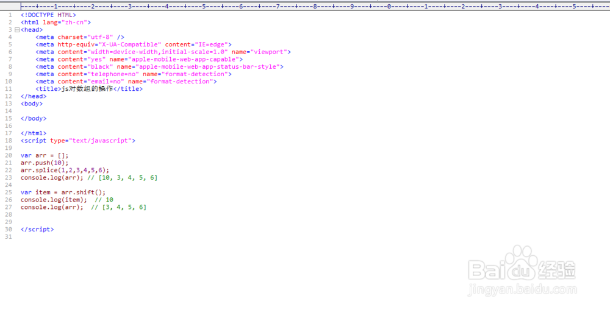This screenshot has height=310, width=610.
Task: Click the arr.splice(1,2,3,4,5,6) line
Action: click(x=65, y=170)
